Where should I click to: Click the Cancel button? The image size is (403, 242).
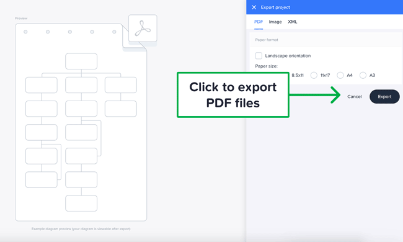click(x=355, y=96)
